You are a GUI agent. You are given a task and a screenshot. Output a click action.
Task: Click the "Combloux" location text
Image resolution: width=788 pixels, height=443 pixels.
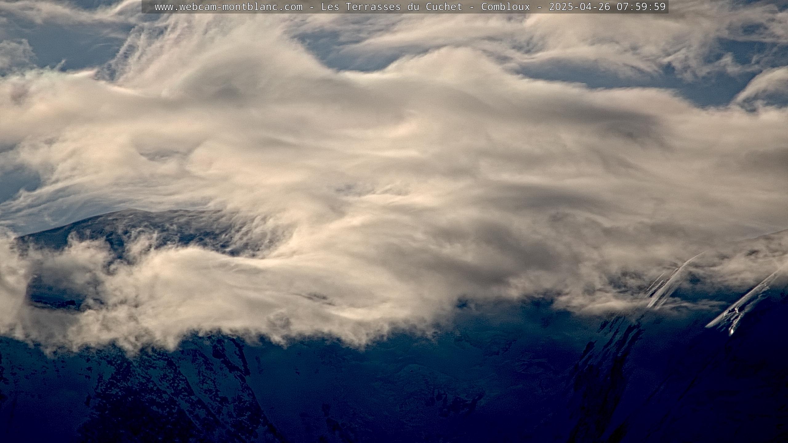point(505,7)
